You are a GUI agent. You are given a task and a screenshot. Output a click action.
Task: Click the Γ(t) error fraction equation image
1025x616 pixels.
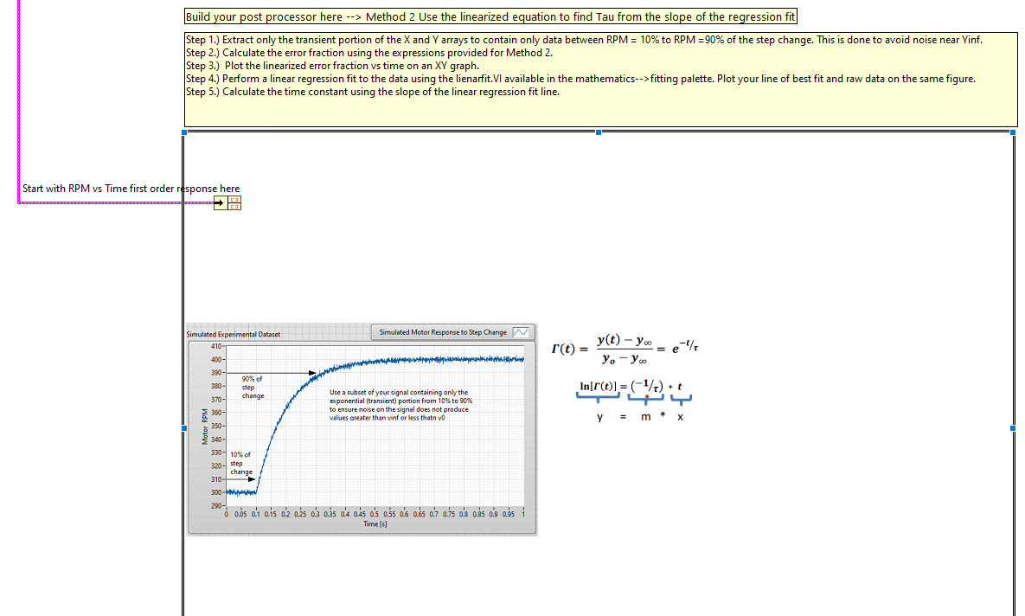click(625, 347)
